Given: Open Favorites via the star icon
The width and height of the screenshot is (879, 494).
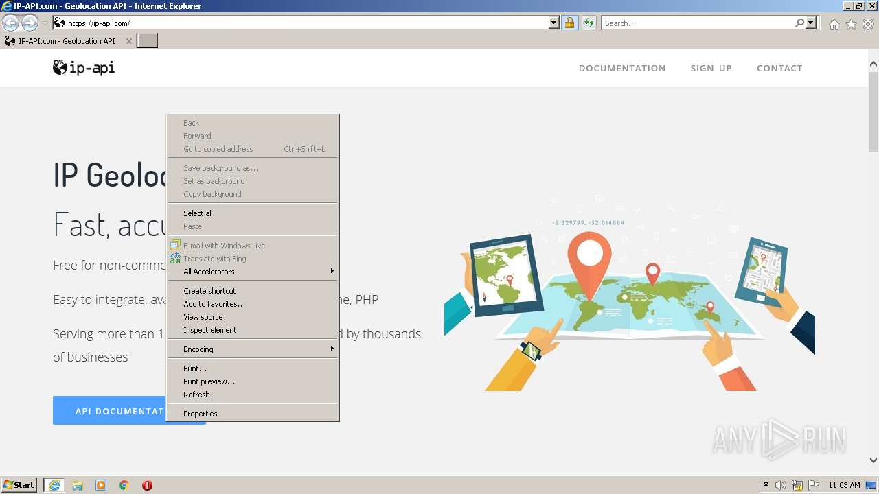Looking at the screenshot, I should coord(851,24).
